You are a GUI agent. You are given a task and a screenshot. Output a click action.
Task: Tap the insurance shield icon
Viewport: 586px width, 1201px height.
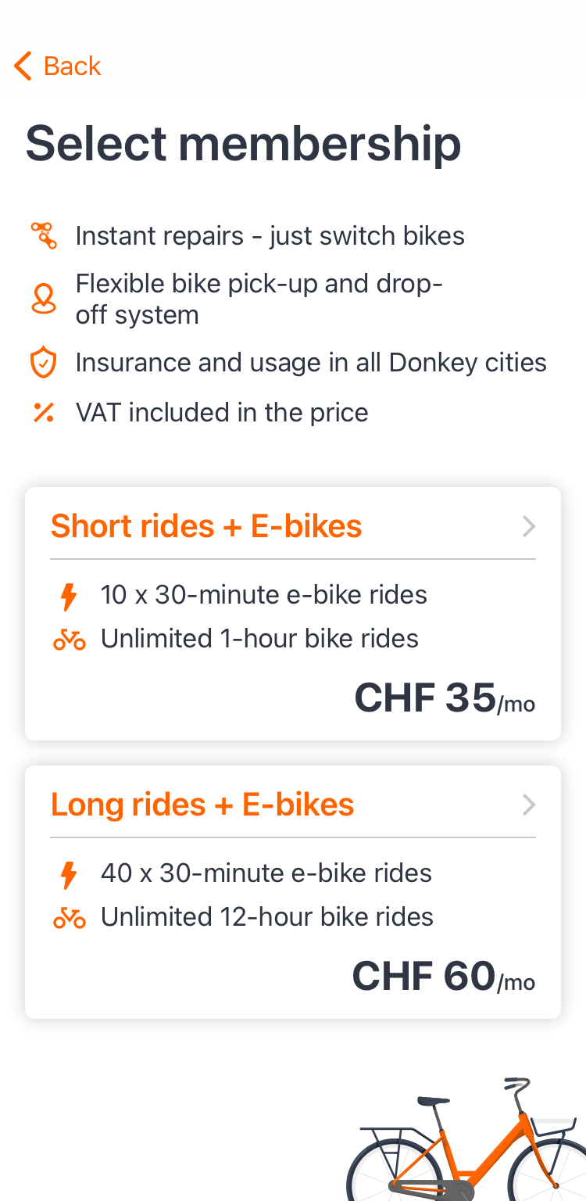[44, 364]
